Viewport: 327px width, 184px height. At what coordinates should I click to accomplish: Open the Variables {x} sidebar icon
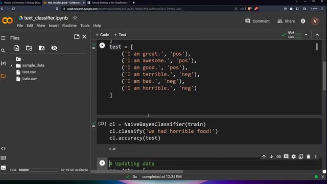[3, 63]
